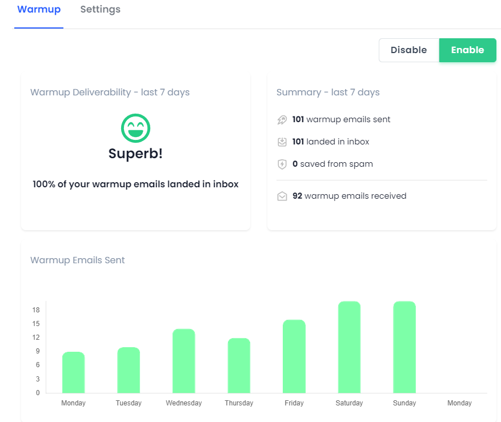Image resolution: width=501 pixels, height=422 pixels.
Task: Click the Enable warmup button
Action: pyautogui.click(x=467, y=50)
